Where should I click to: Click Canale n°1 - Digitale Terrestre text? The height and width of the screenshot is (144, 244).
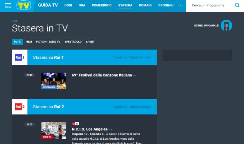pos(132,58)
